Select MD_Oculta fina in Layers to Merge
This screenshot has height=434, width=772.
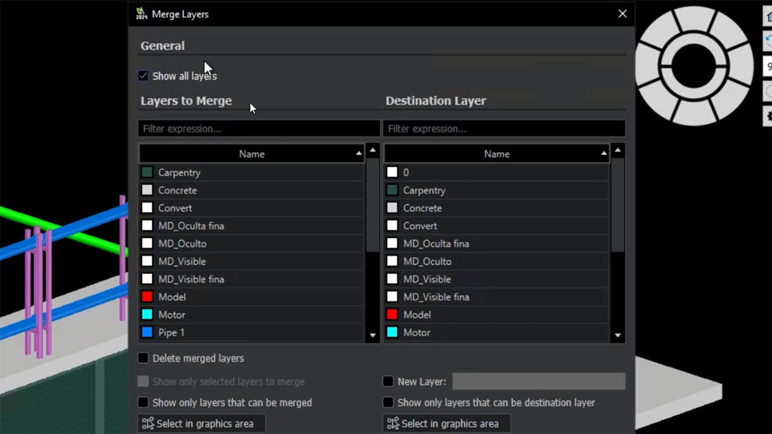click(251, 226)
